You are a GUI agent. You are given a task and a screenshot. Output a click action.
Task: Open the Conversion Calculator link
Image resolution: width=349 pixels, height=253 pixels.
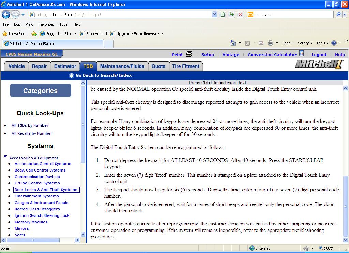pos(272,55)
